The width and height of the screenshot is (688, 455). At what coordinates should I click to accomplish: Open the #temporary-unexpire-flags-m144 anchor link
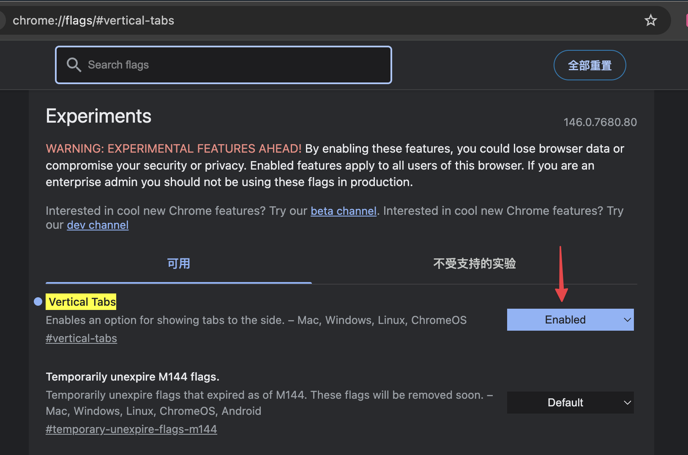[x=131, y=430]
